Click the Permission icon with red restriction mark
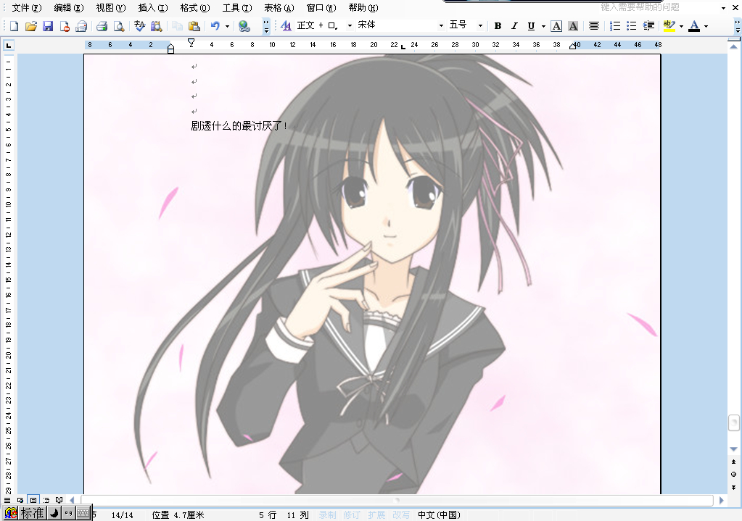The height and width of the screenshot is (521, 742). (x=65, y=26)
